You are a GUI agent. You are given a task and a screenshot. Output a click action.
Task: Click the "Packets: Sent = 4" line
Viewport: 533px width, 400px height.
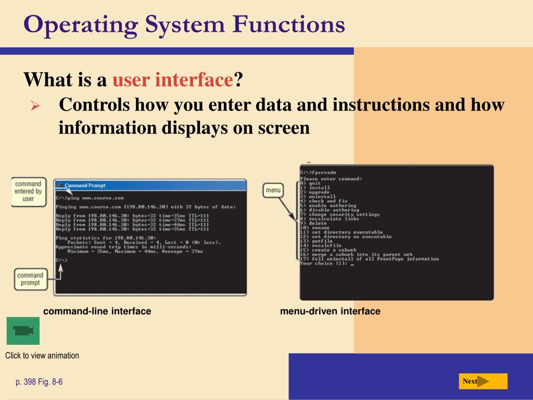coord(144,242)
